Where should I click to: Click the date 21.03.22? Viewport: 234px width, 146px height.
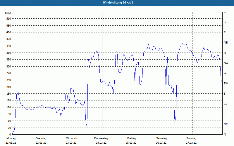click(x=11, y=143)
